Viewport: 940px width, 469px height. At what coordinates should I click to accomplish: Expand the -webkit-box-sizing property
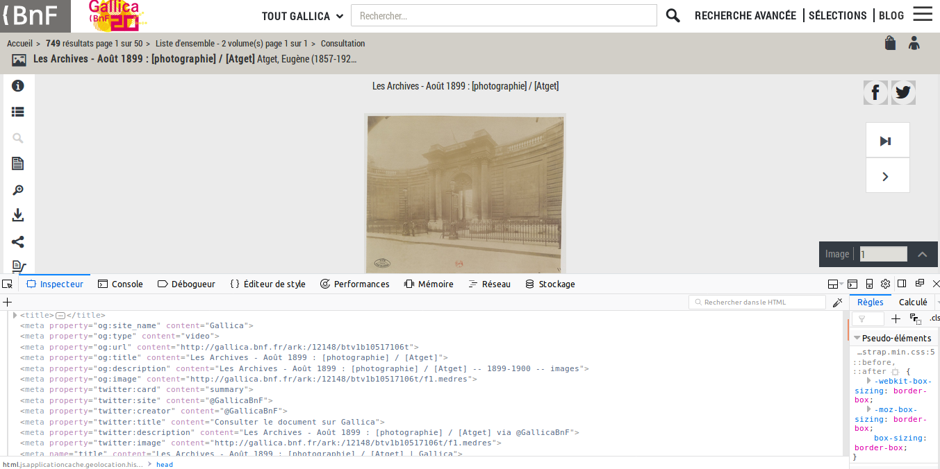coord(869,381)
